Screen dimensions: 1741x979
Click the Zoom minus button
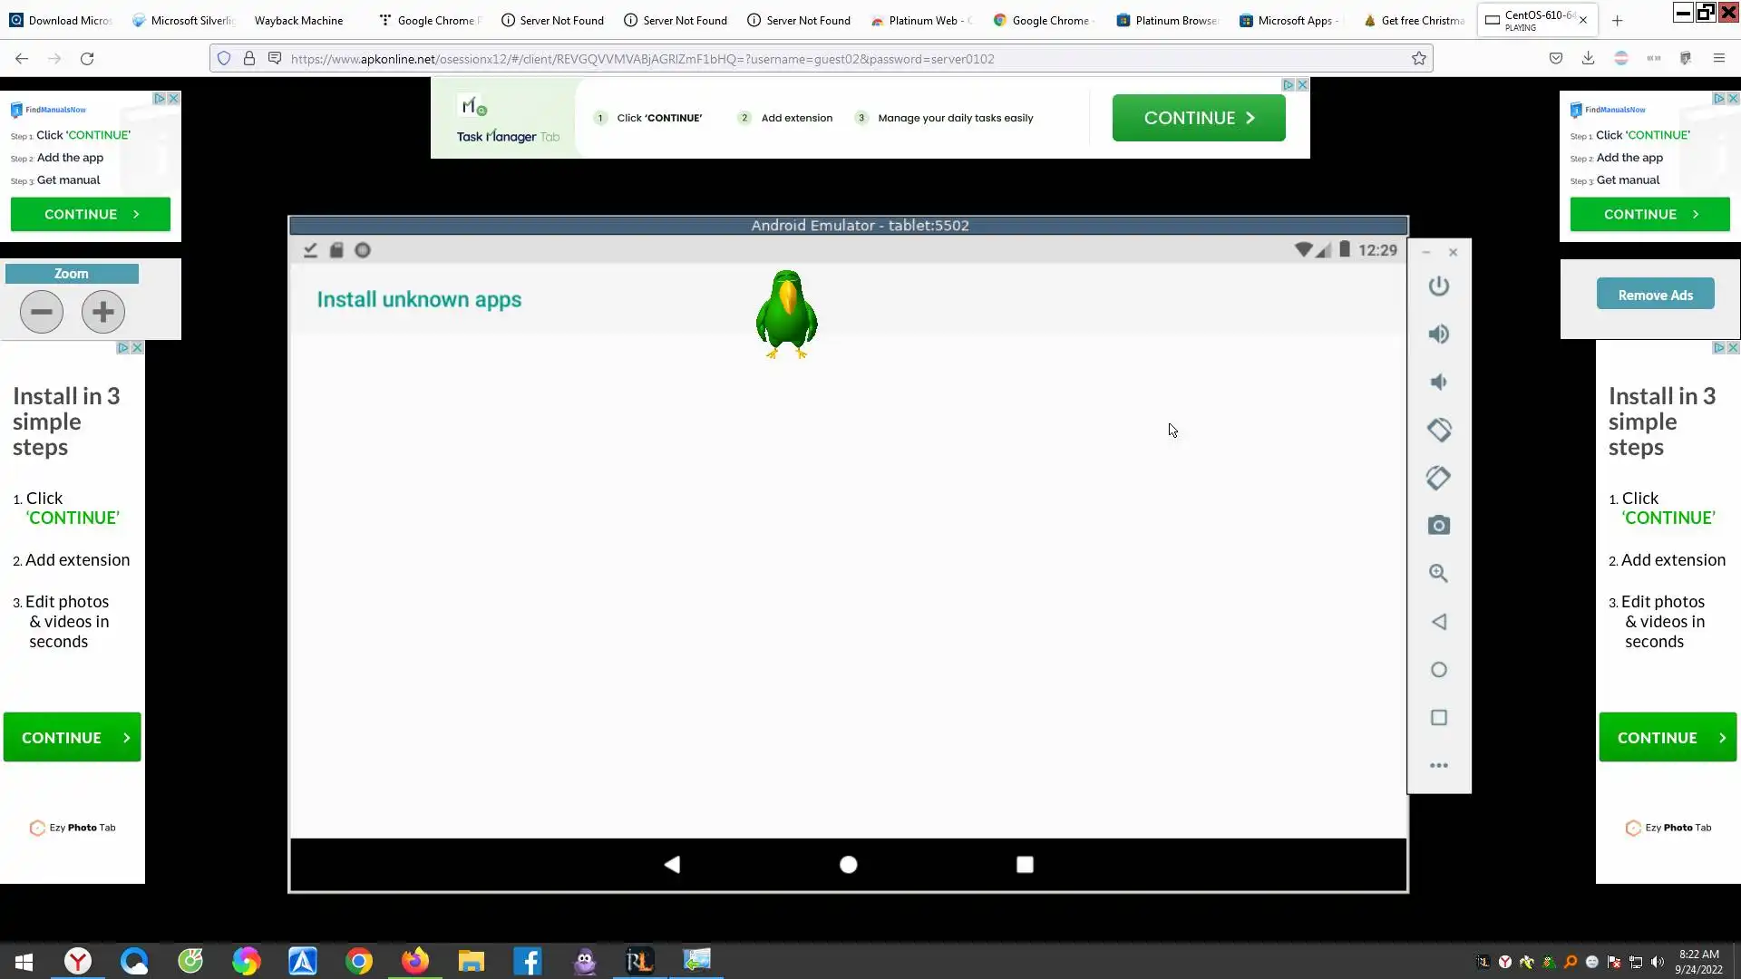point(42,312)
